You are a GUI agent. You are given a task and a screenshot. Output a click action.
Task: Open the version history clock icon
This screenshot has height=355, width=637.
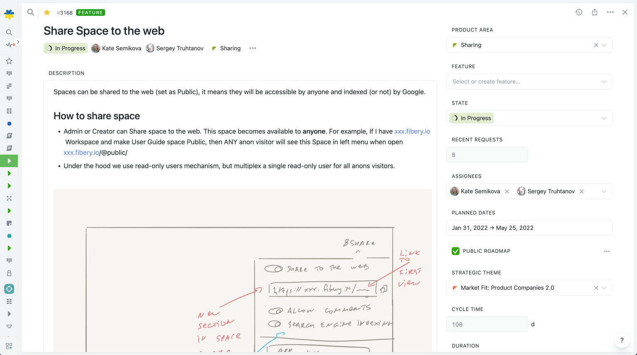[x=578, y=12]
